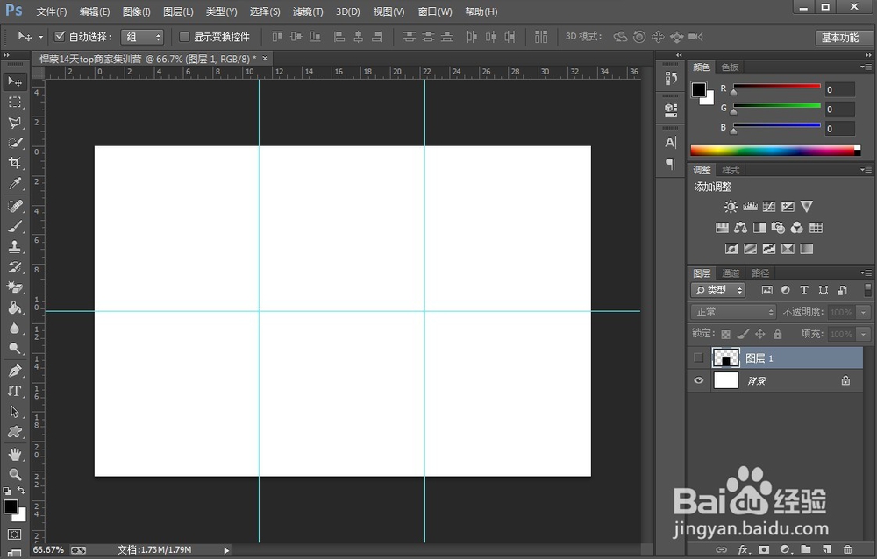The height and width of the screenshot is (559, 877).
Task: Select the Lasso tool
Action: click(x=15, y=123)
